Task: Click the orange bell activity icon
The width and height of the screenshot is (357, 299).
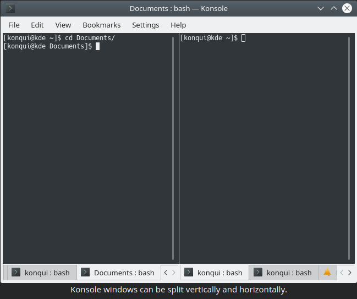Action: point(327,272)
